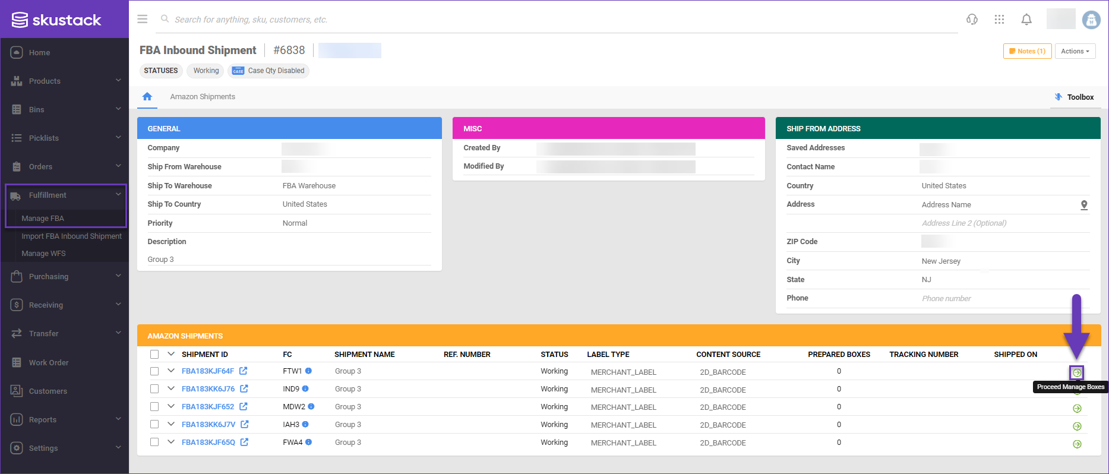
Task: Toggle the hamburger sidebar menu
Action: click(143, 19)
